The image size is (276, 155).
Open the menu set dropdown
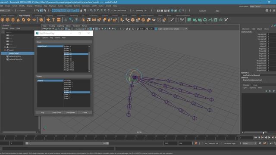[x=5, y=10]
